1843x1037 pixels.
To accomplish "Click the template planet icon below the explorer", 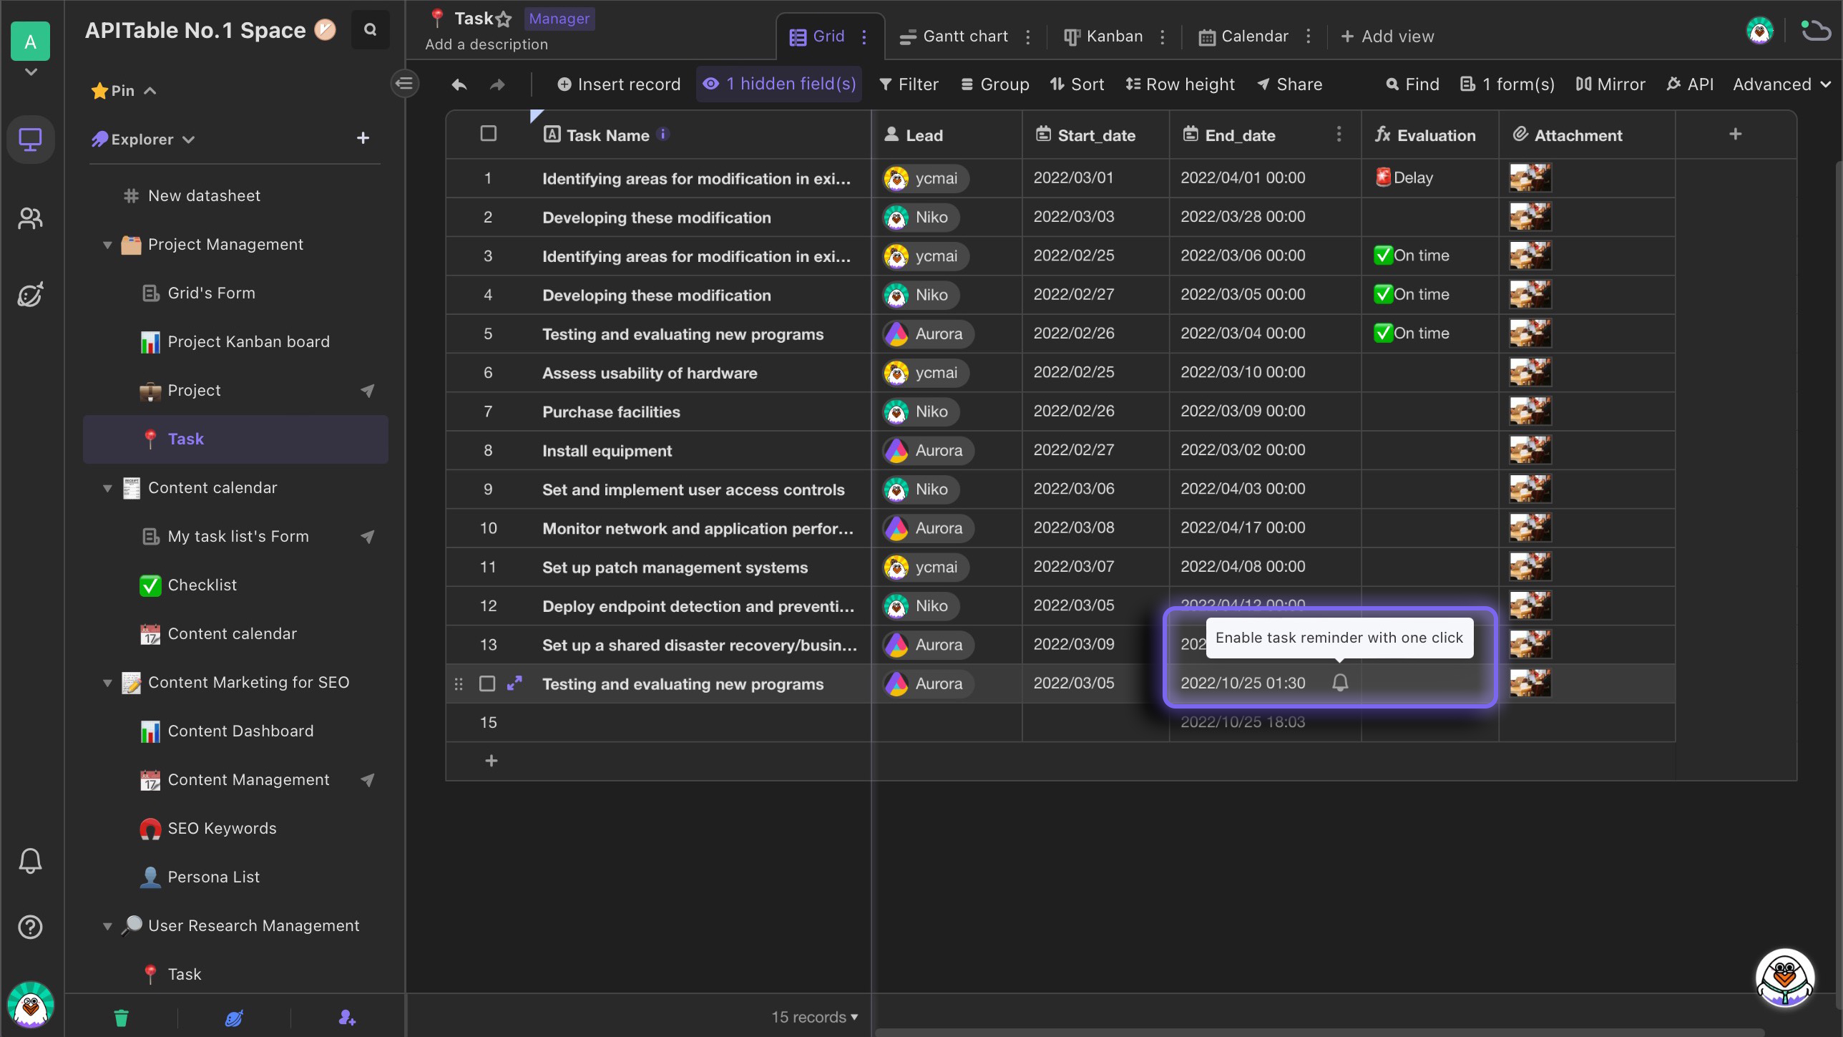I will coord(234,1018).
